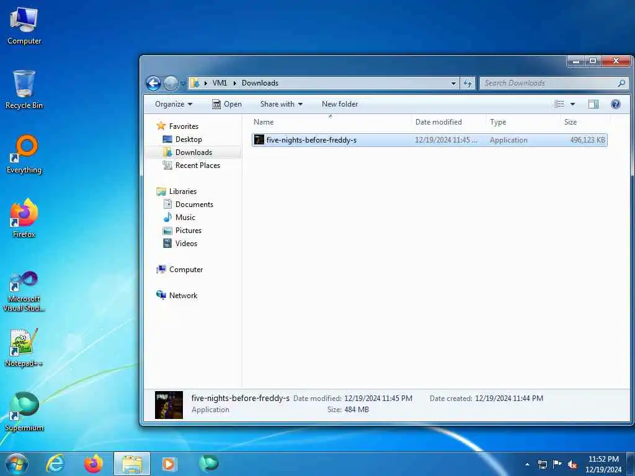This screenshot has width=635, height=476.
Task: Select the Firefox desktop shortcut
Action: [24, 219]
